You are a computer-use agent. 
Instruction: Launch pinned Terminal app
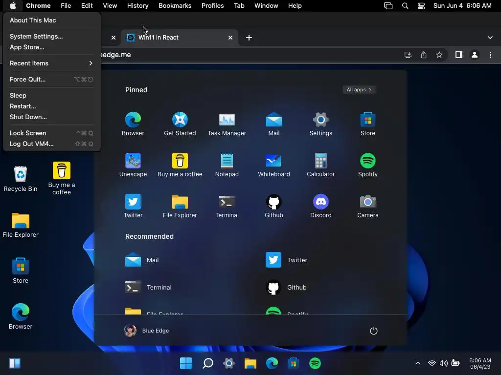(x=227, y=206)
